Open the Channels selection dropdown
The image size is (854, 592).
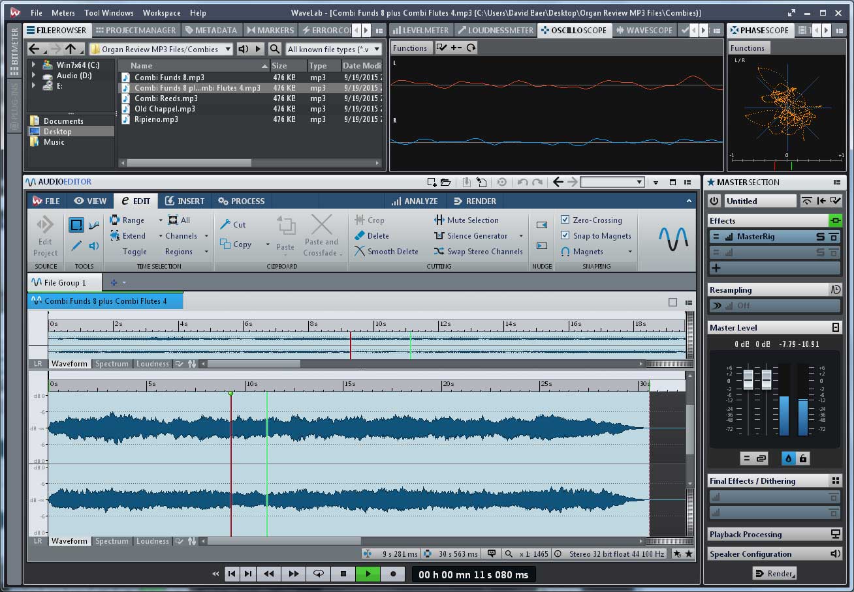click(x=206, y=236)
